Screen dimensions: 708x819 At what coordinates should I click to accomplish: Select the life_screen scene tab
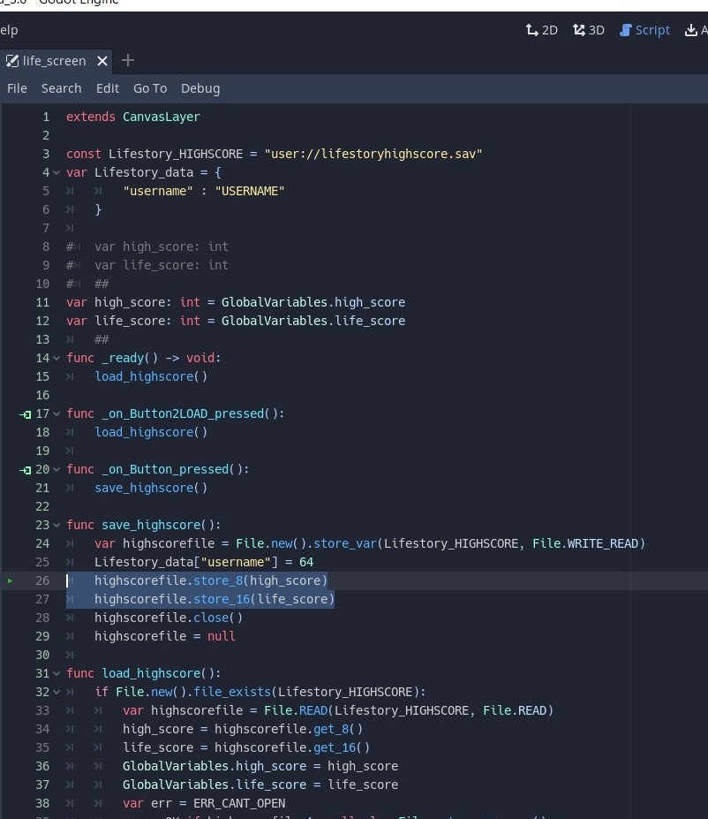click(54, 61)
